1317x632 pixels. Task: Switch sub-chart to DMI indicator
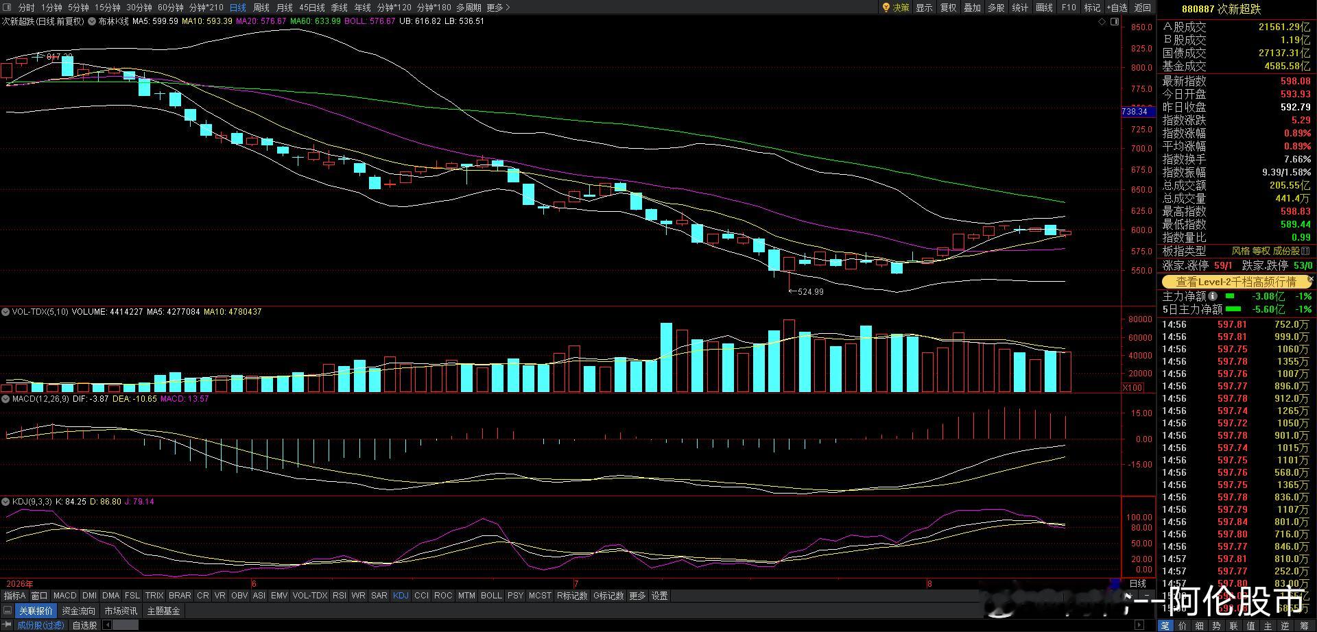tap(90, 596)
